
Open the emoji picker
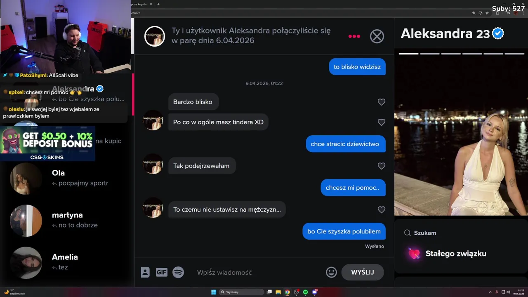[x=331, y=272]
